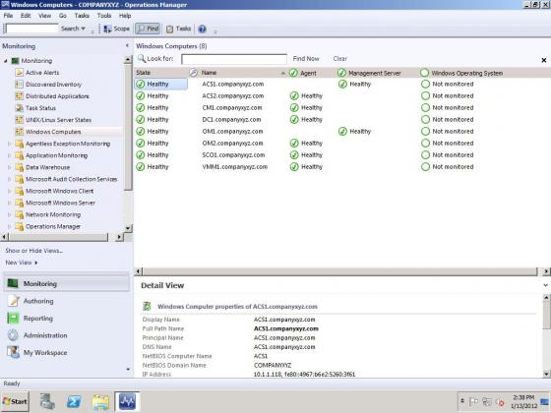Click Show or Hide Views link

(x=34, y=251)
